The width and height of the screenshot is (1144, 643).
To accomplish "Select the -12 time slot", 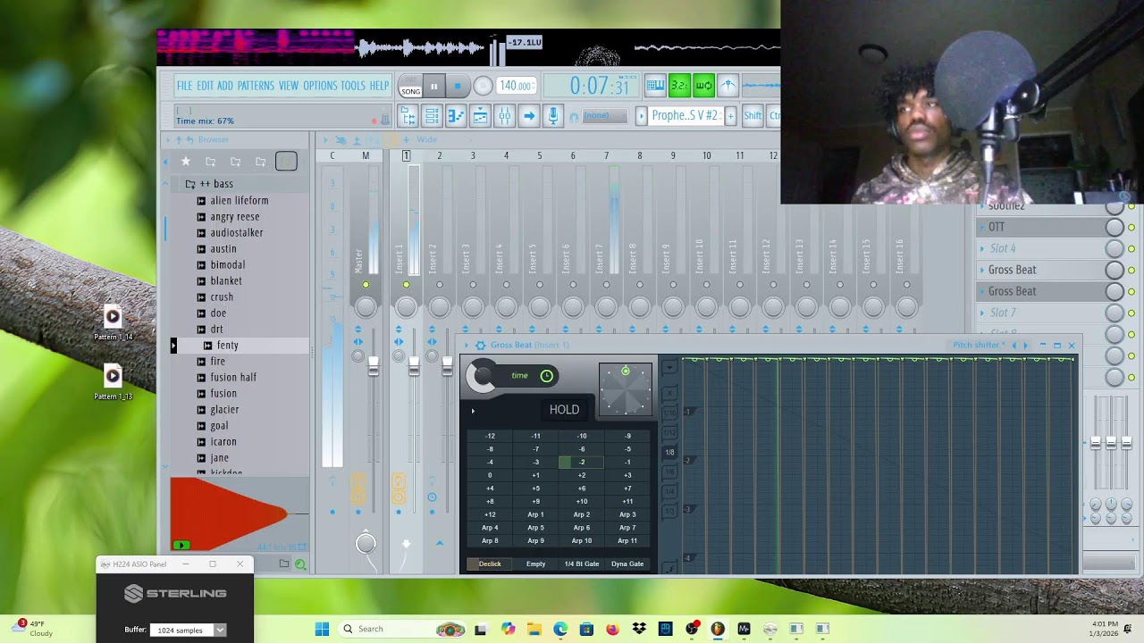I will pos(490,436).
